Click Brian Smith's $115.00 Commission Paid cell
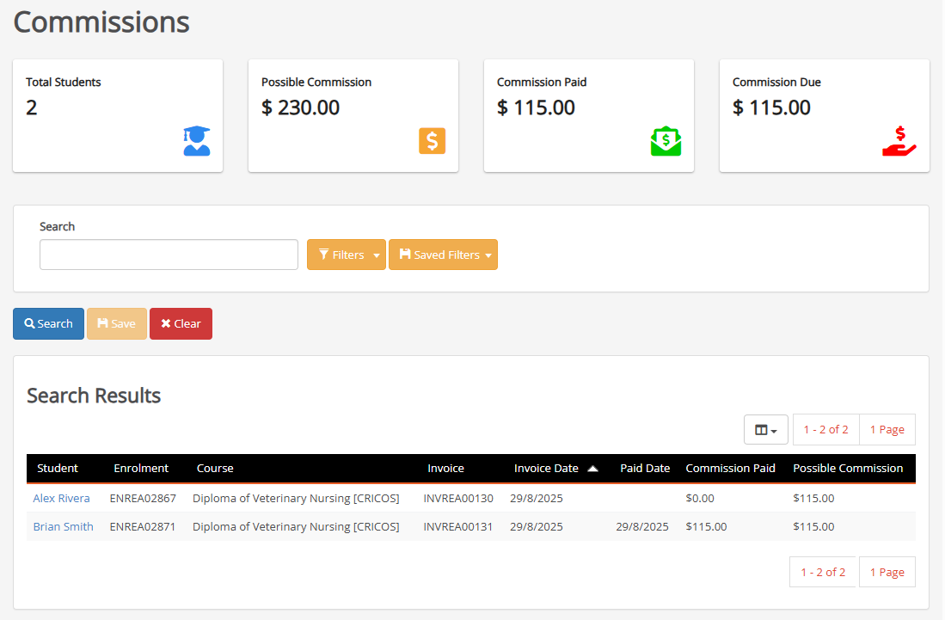Image resolution: width=945 pixels, height=620 pixels. [706, 526]
